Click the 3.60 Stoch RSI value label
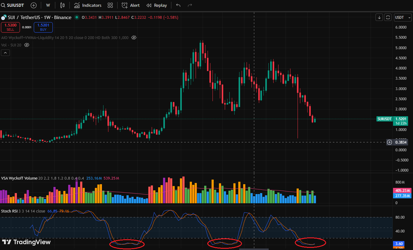The height and width of the screenshot is (250, 413). coord(399,244)
